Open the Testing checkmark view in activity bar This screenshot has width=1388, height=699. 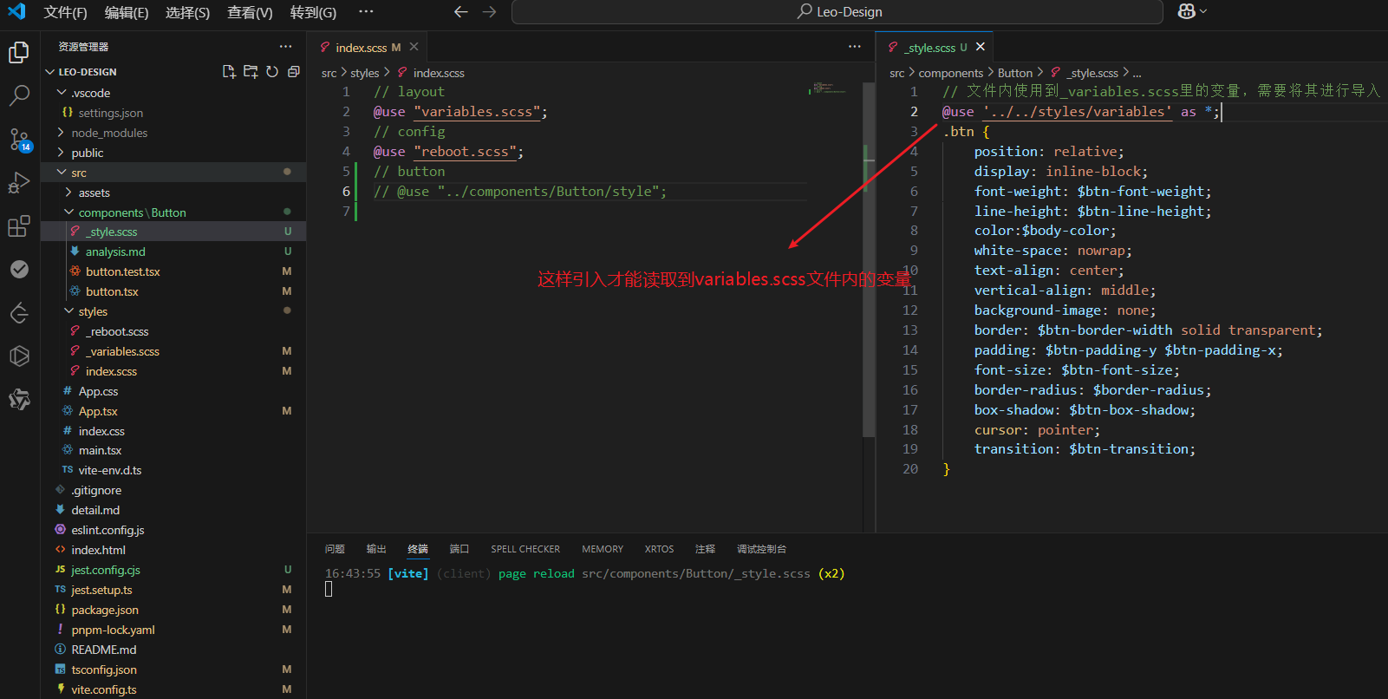coord(19,270)
